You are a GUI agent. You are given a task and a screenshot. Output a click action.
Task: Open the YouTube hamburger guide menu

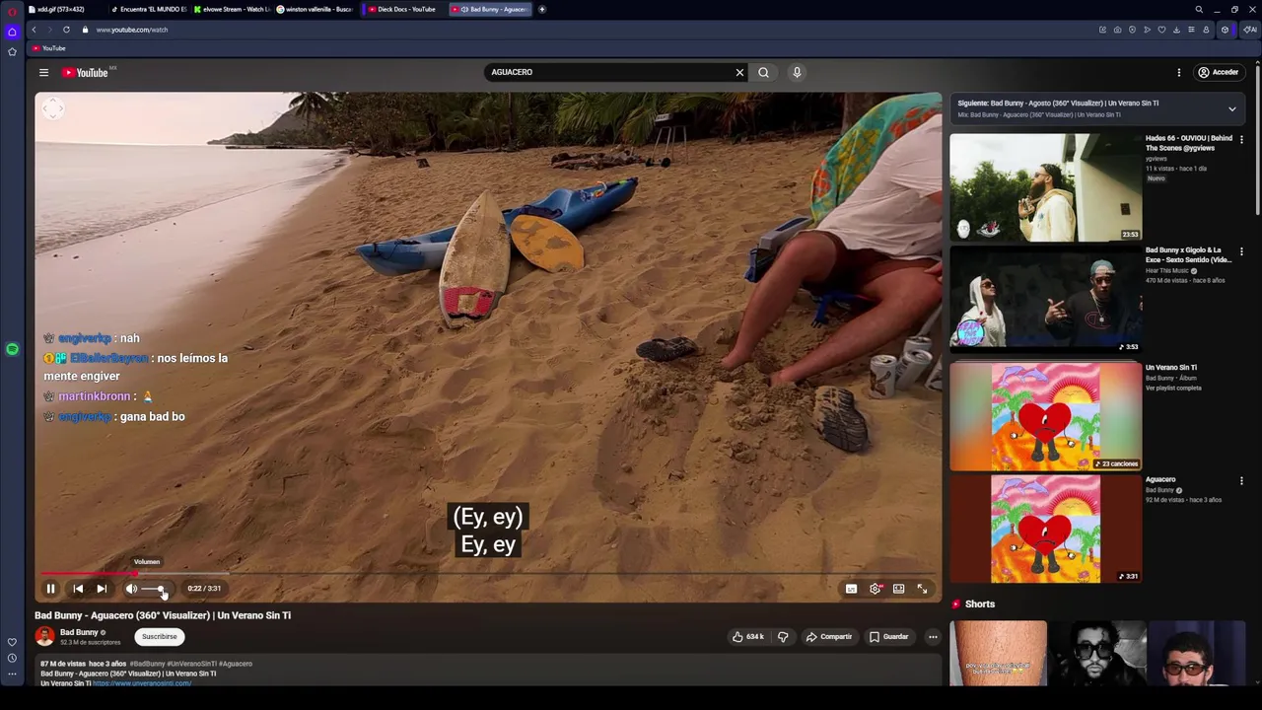click(x=43, y=72)
